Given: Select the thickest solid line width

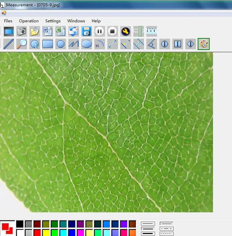Looking at the screenshot, I should pos(148,233).
